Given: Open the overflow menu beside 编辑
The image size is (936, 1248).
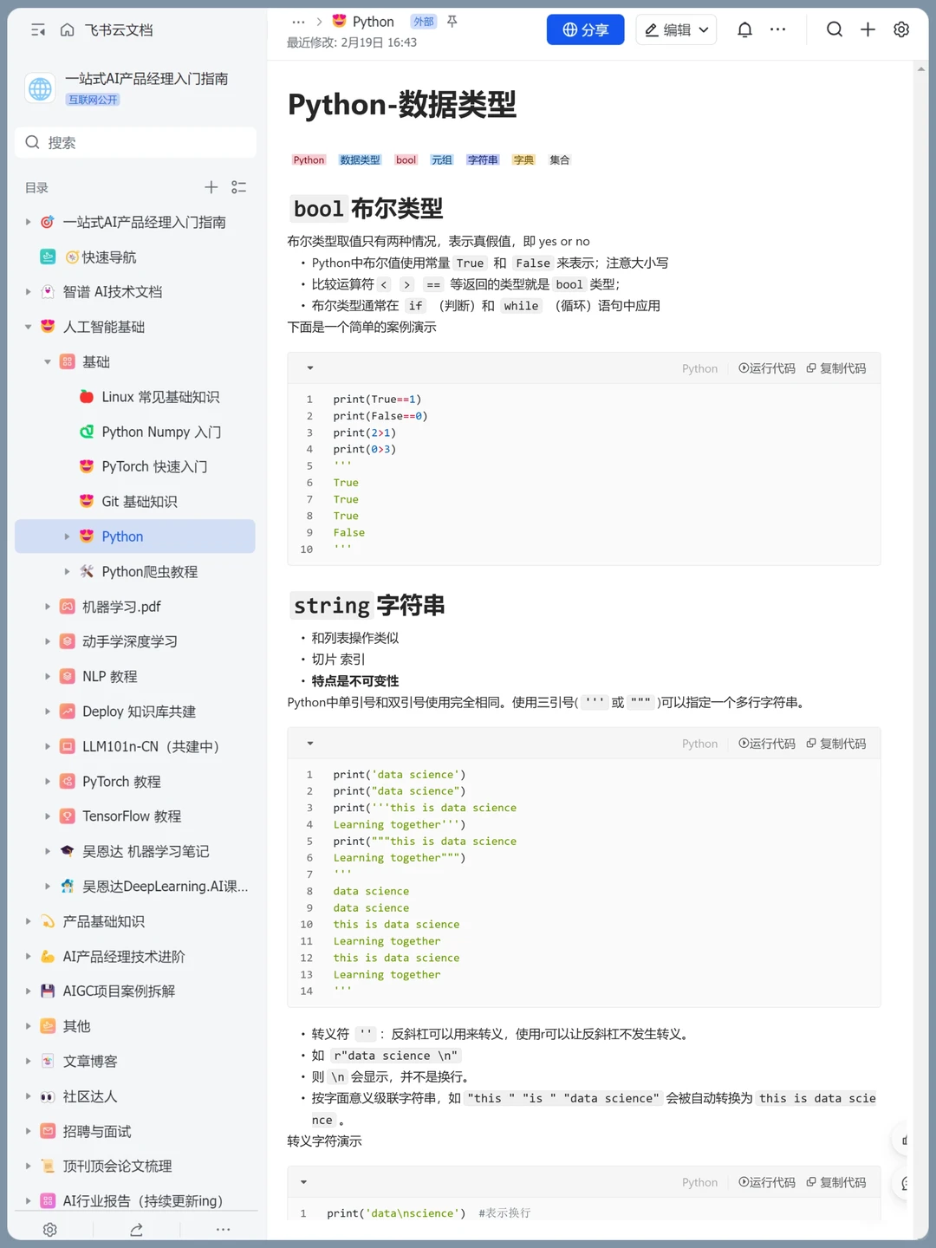Looking at the screenshot, I should (x=777, y=29).
